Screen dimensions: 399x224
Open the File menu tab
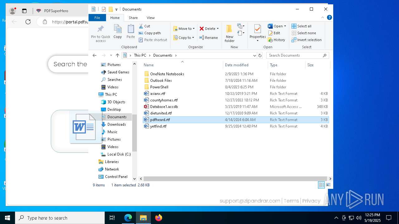[x=97, y=18]
